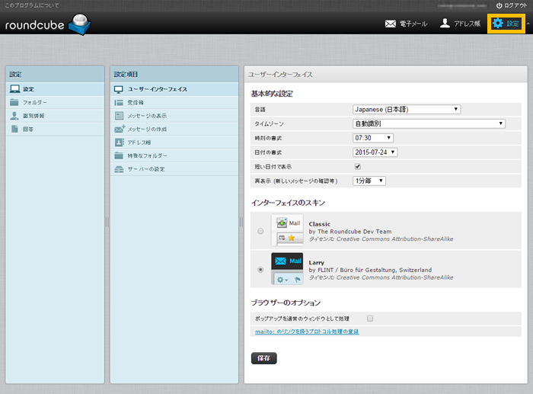The height and width of the screenshot is (394, 533).
Task: Open the 回答 entry in left panel
Action: pyautogui.click(x=29, y=129)
